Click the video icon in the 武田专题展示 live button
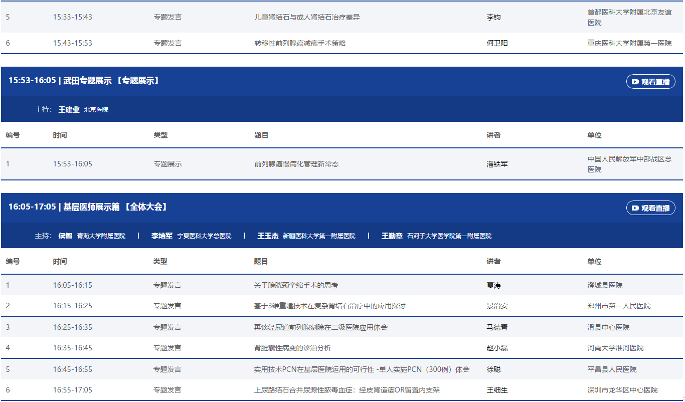Viewport: 685px width, 402px height. point(635,82)
